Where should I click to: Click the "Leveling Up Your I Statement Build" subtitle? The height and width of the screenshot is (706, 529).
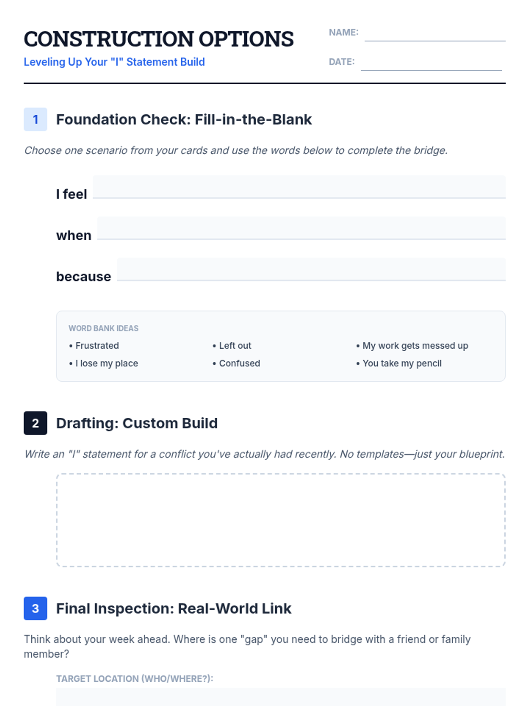(x=114, y=62)
